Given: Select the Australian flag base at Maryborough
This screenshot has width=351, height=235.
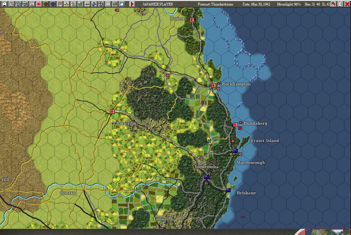Looking at the screenshot, I should coord(235,151).
